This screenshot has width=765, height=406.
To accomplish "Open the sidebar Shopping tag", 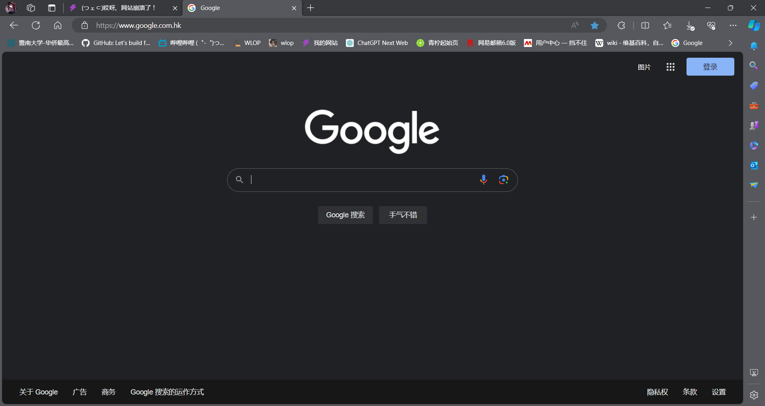I will [x=754, y=86].
